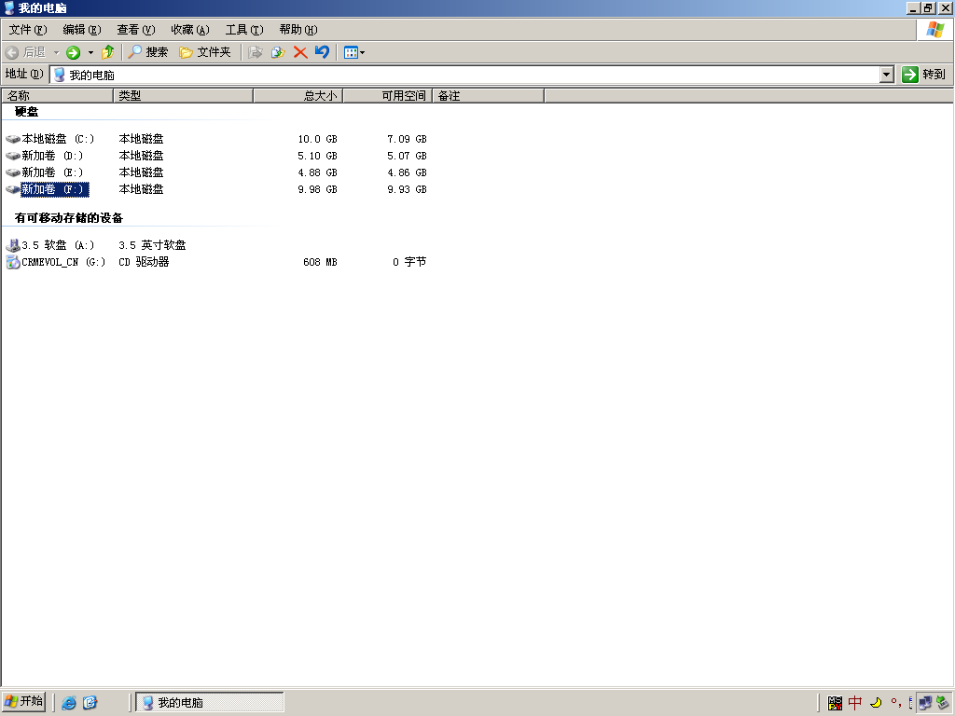The image size is (955, 716).
Task: Undo with the blue arrow icon
Action: (322, 52)
